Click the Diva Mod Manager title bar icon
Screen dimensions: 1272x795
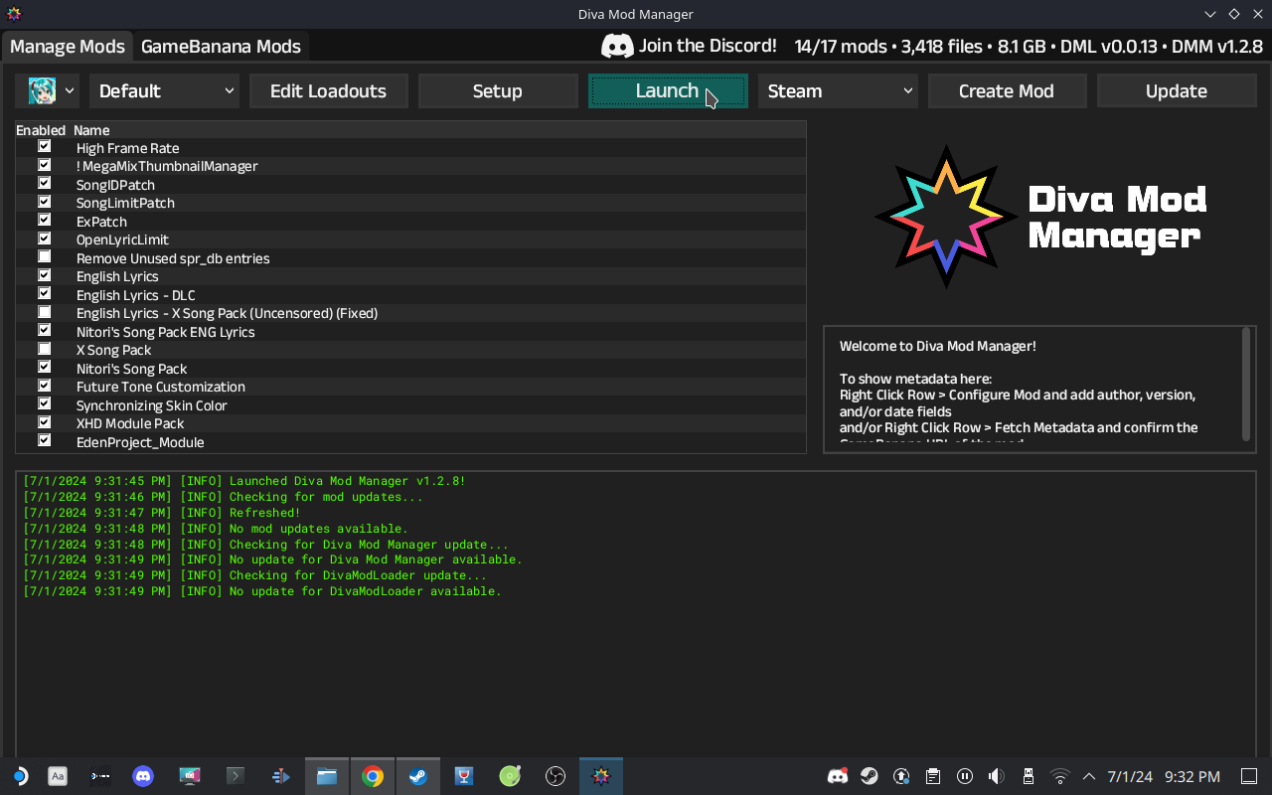[14, 14]
